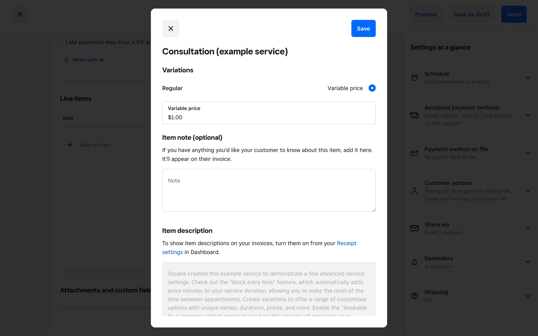538x336 pixels.
Task: Expand the Schedule settings chevron
Action: tap(528, 78)
